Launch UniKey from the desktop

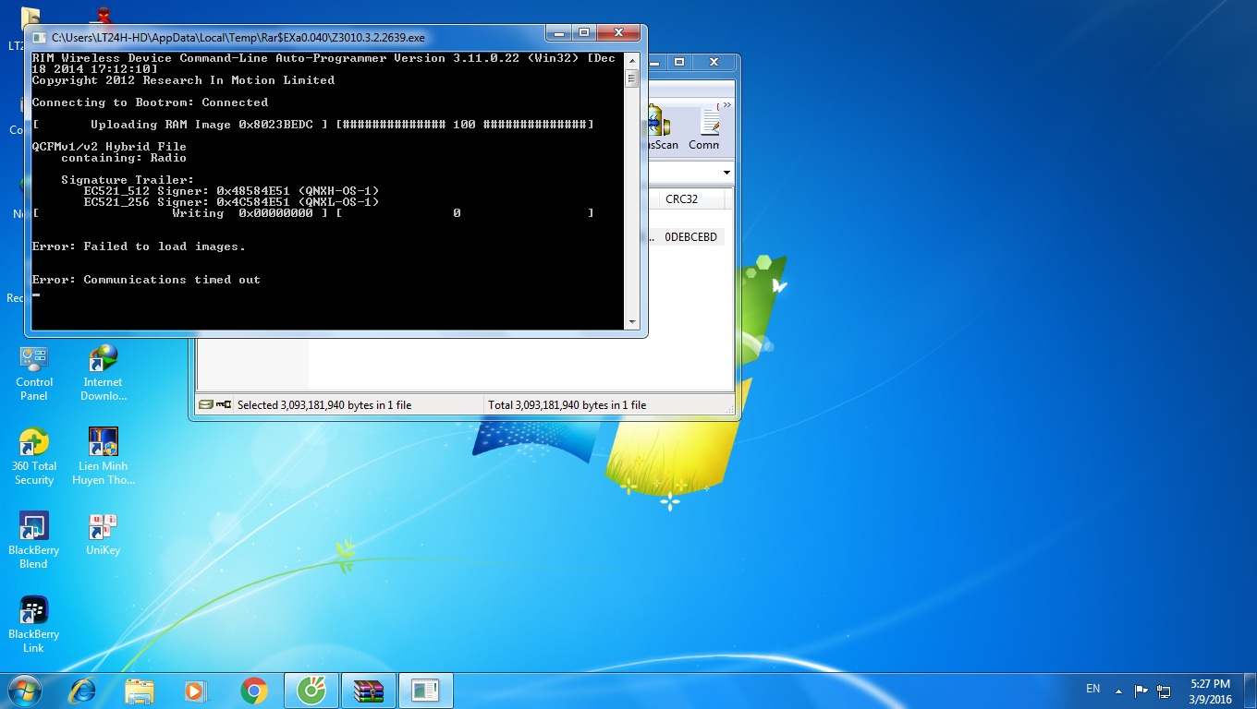tap(103, 535)
